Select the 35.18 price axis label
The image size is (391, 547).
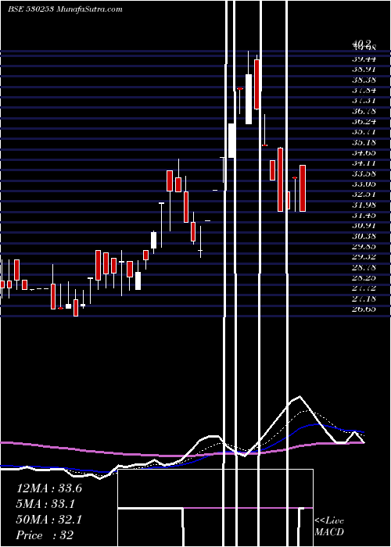click(364, 142)
